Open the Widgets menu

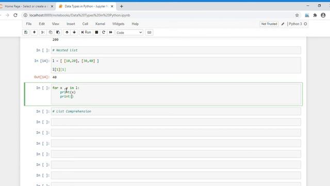click(x=118, y=24)
